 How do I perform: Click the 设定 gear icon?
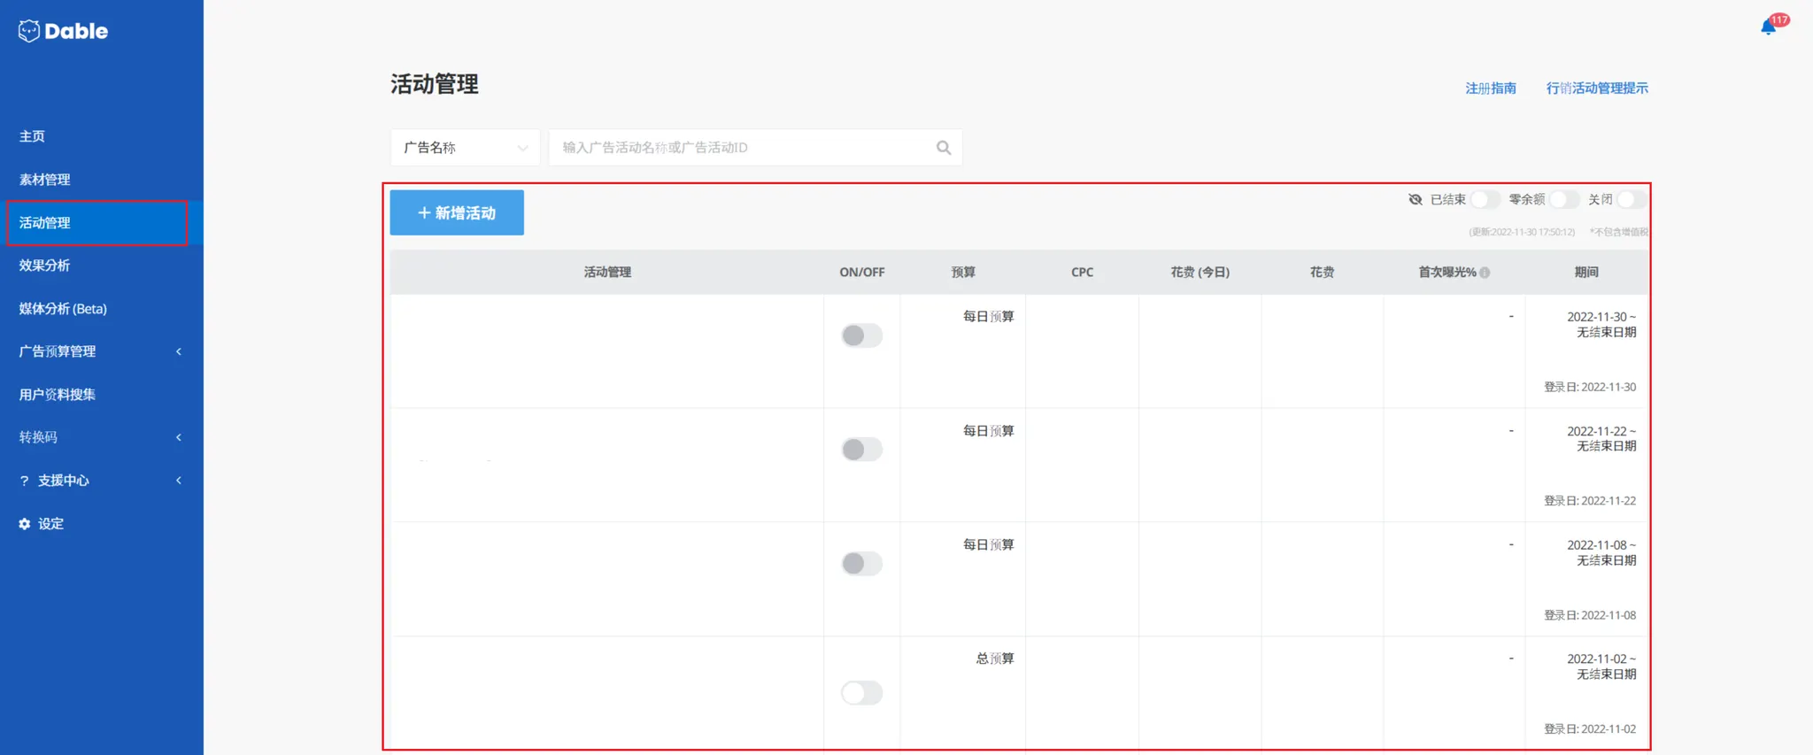tap(25, 524)
